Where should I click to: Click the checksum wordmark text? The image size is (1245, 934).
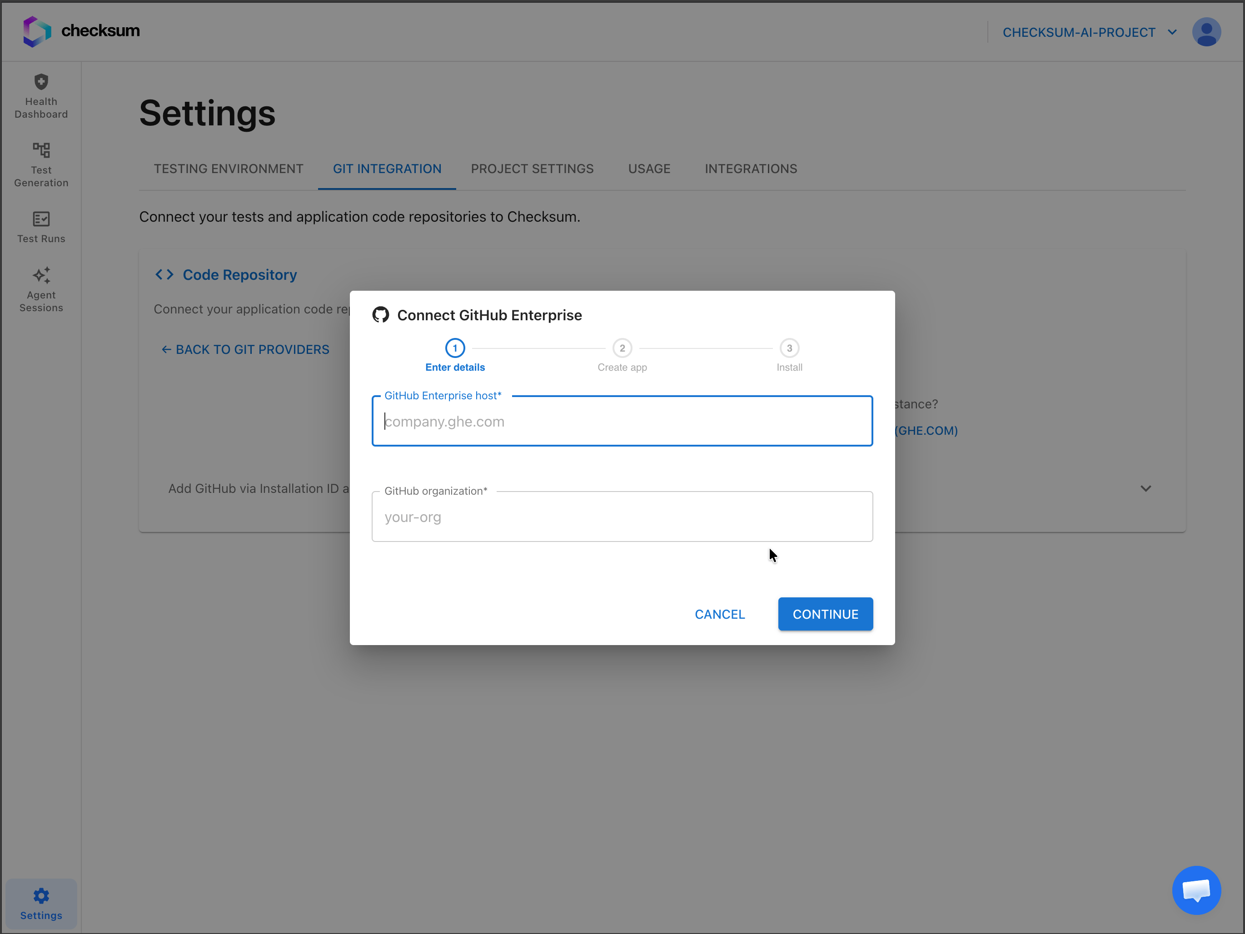(x=100, y=31)
